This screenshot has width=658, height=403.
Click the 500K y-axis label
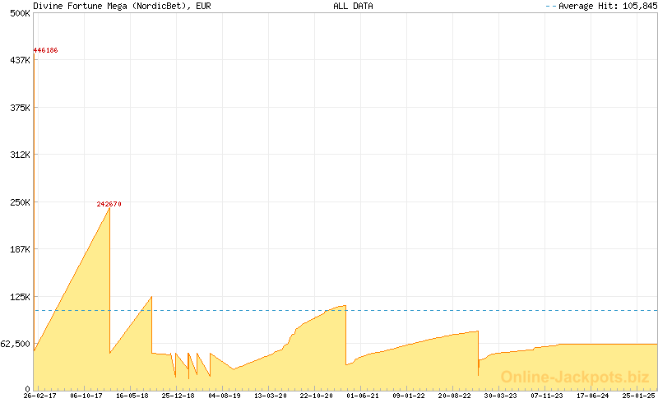coord(20,13)
